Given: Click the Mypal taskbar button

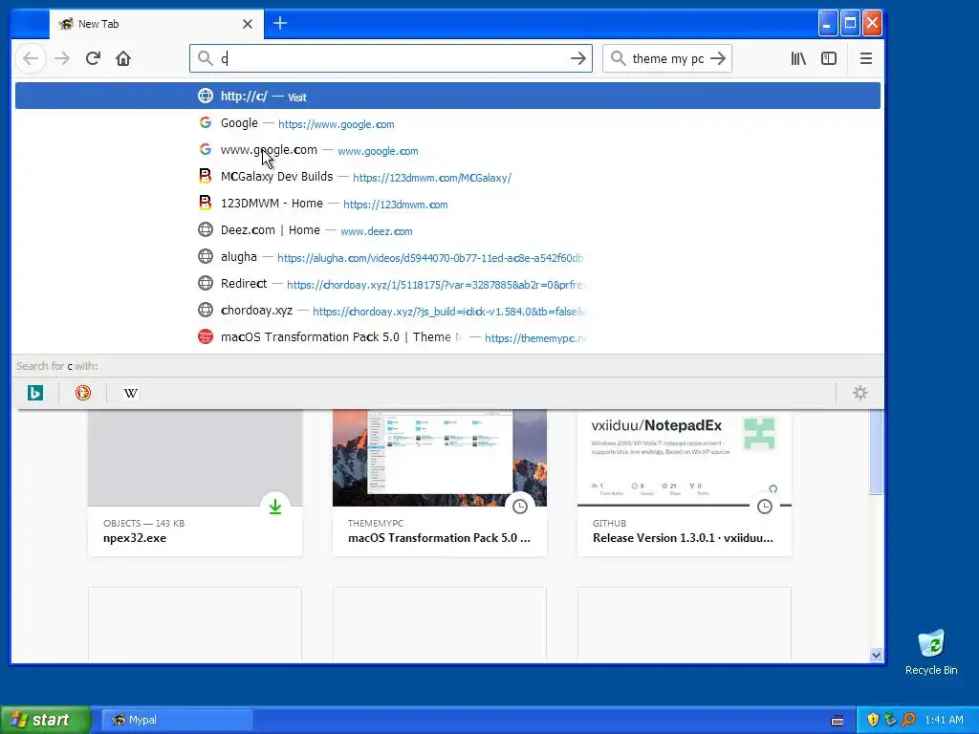Looking at the screenshot, I should (x=177, y=720).
